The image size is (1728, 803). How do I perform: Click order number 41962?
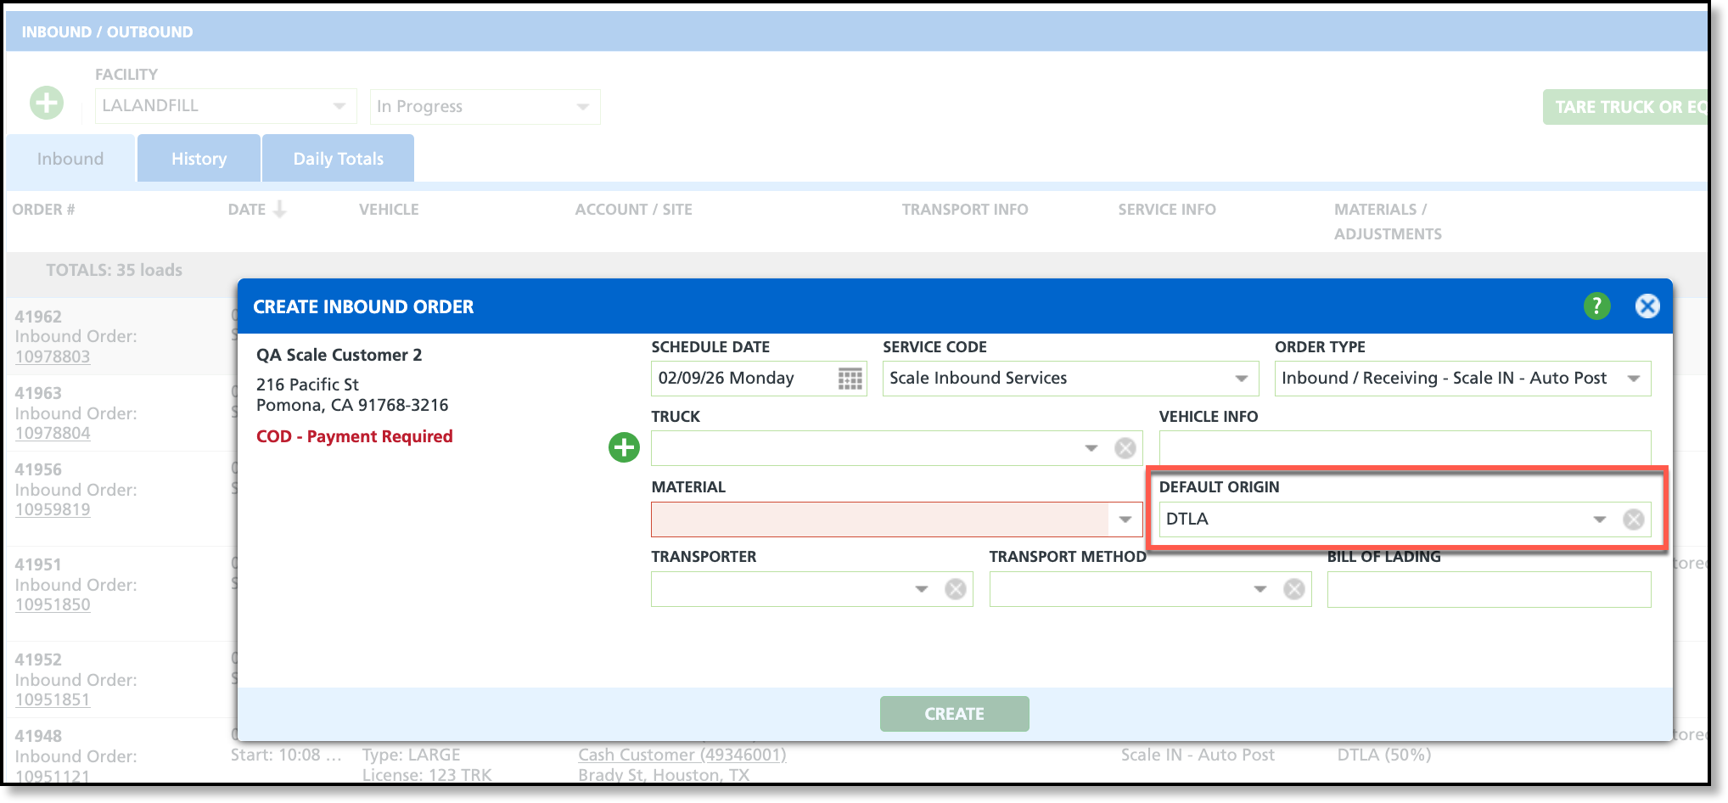(38, 317)
